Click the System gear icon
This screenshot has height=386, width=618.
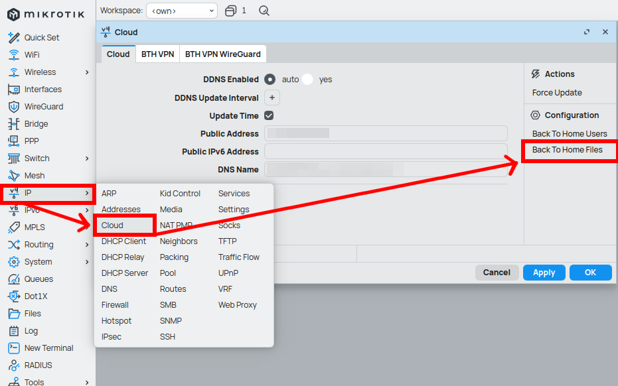pos(14,262)
